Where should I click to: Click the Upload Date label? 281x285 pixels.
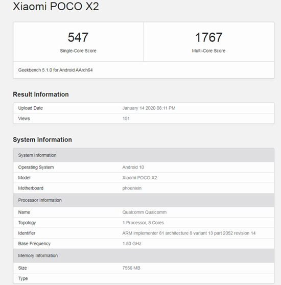30,108
